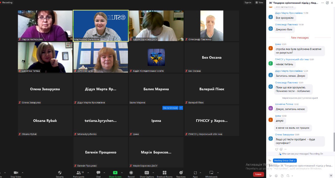Click the emoji icon in chat composer
The height and width of the screenshot is (178, 335).
tap(276, 176)
